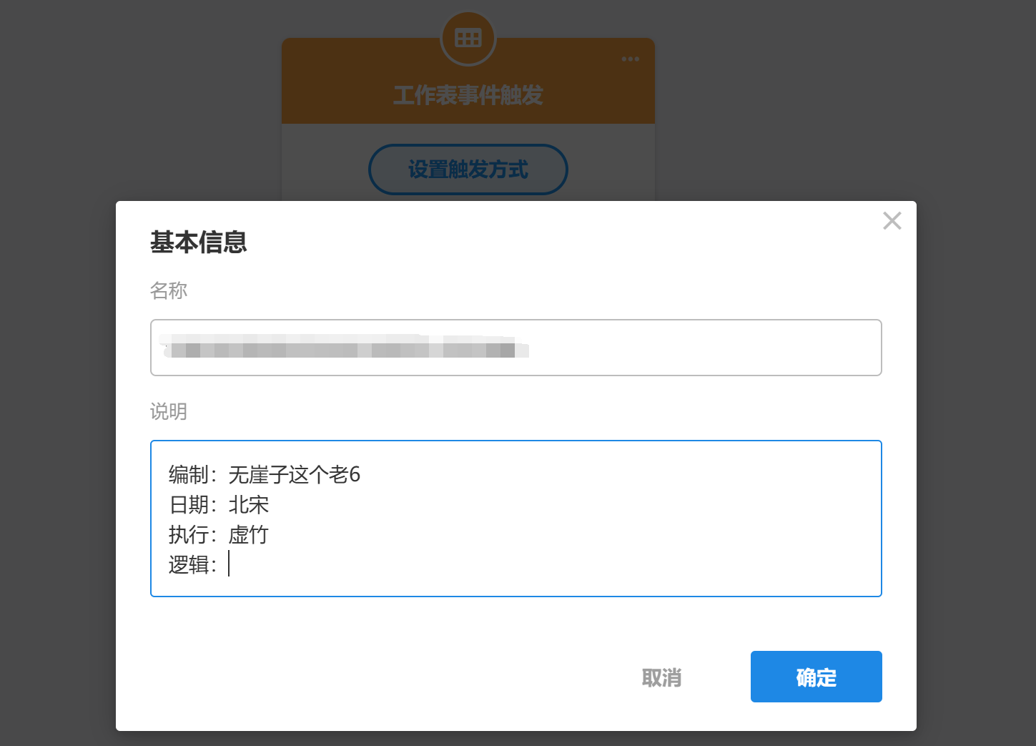The height and width of the screenshot is (746, 1036).
Task: Place cursor on the 北宋 text
Action: click(x=249, y=505)
